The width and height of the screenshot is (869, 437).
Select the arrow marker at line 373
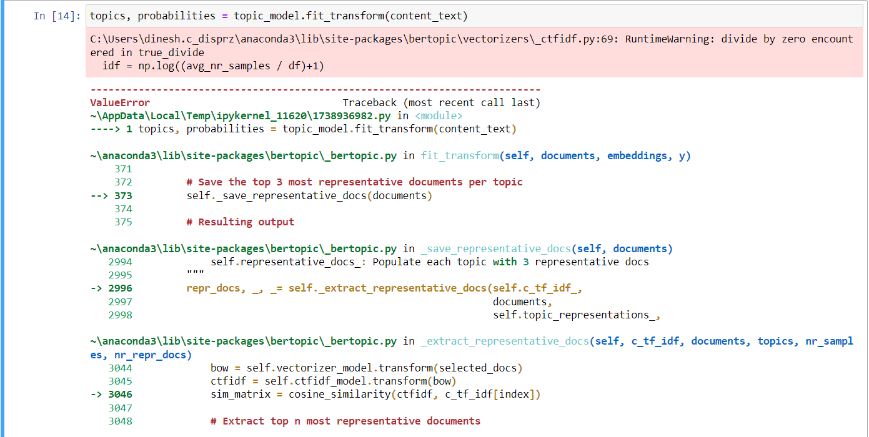point(100,195)
